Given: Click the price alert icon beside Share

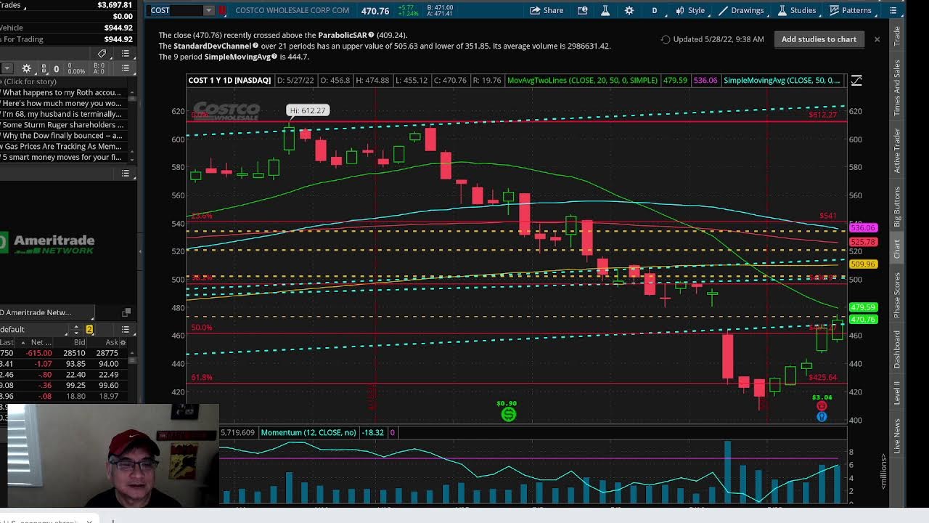Looking at the screenshot, I should (582, 10).
